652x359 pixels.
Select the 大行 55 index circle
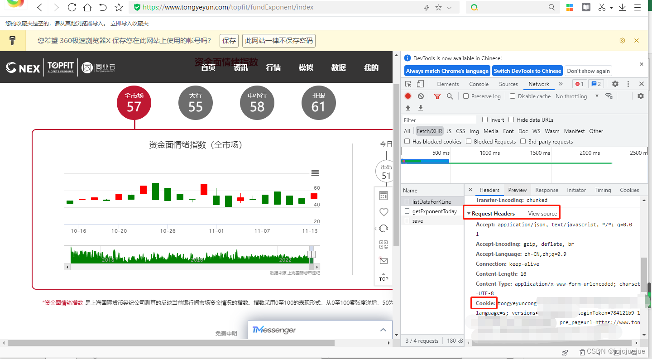click(195, 102)
